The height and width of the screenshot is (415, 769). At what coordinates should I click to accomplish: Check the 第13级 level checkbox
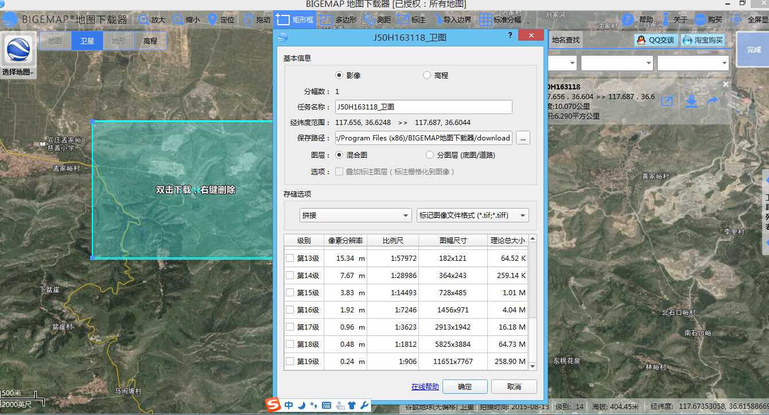[290, 258]
